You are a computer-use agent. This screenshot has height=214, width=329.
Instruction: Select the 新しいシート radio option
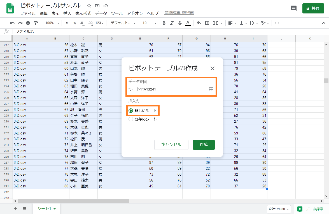pyautogui.click(x=131, y=111)
